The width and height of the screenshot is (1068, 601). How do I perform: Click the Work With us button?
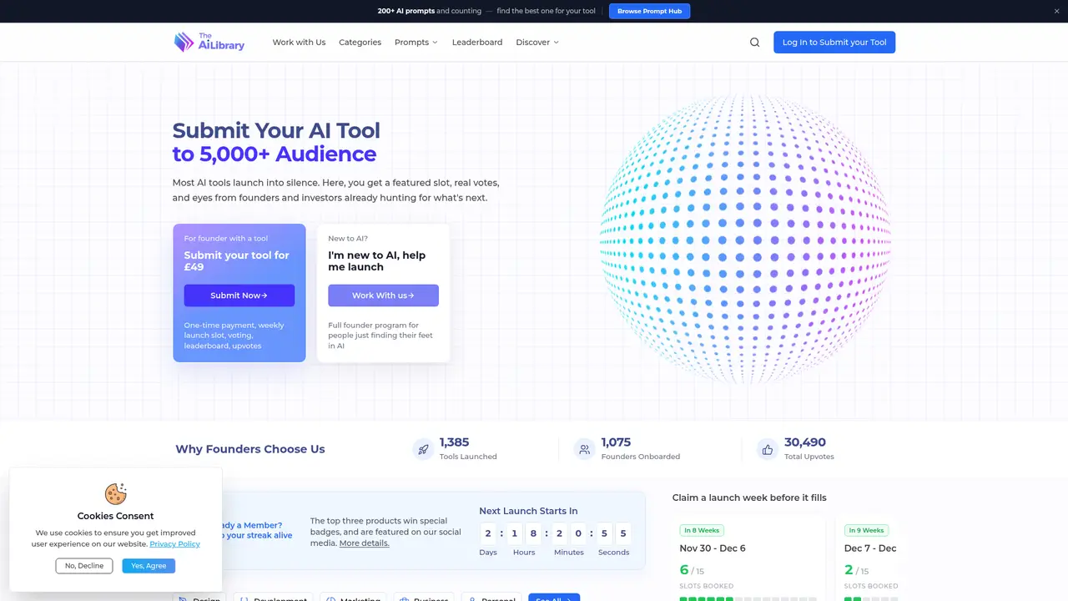383,295
